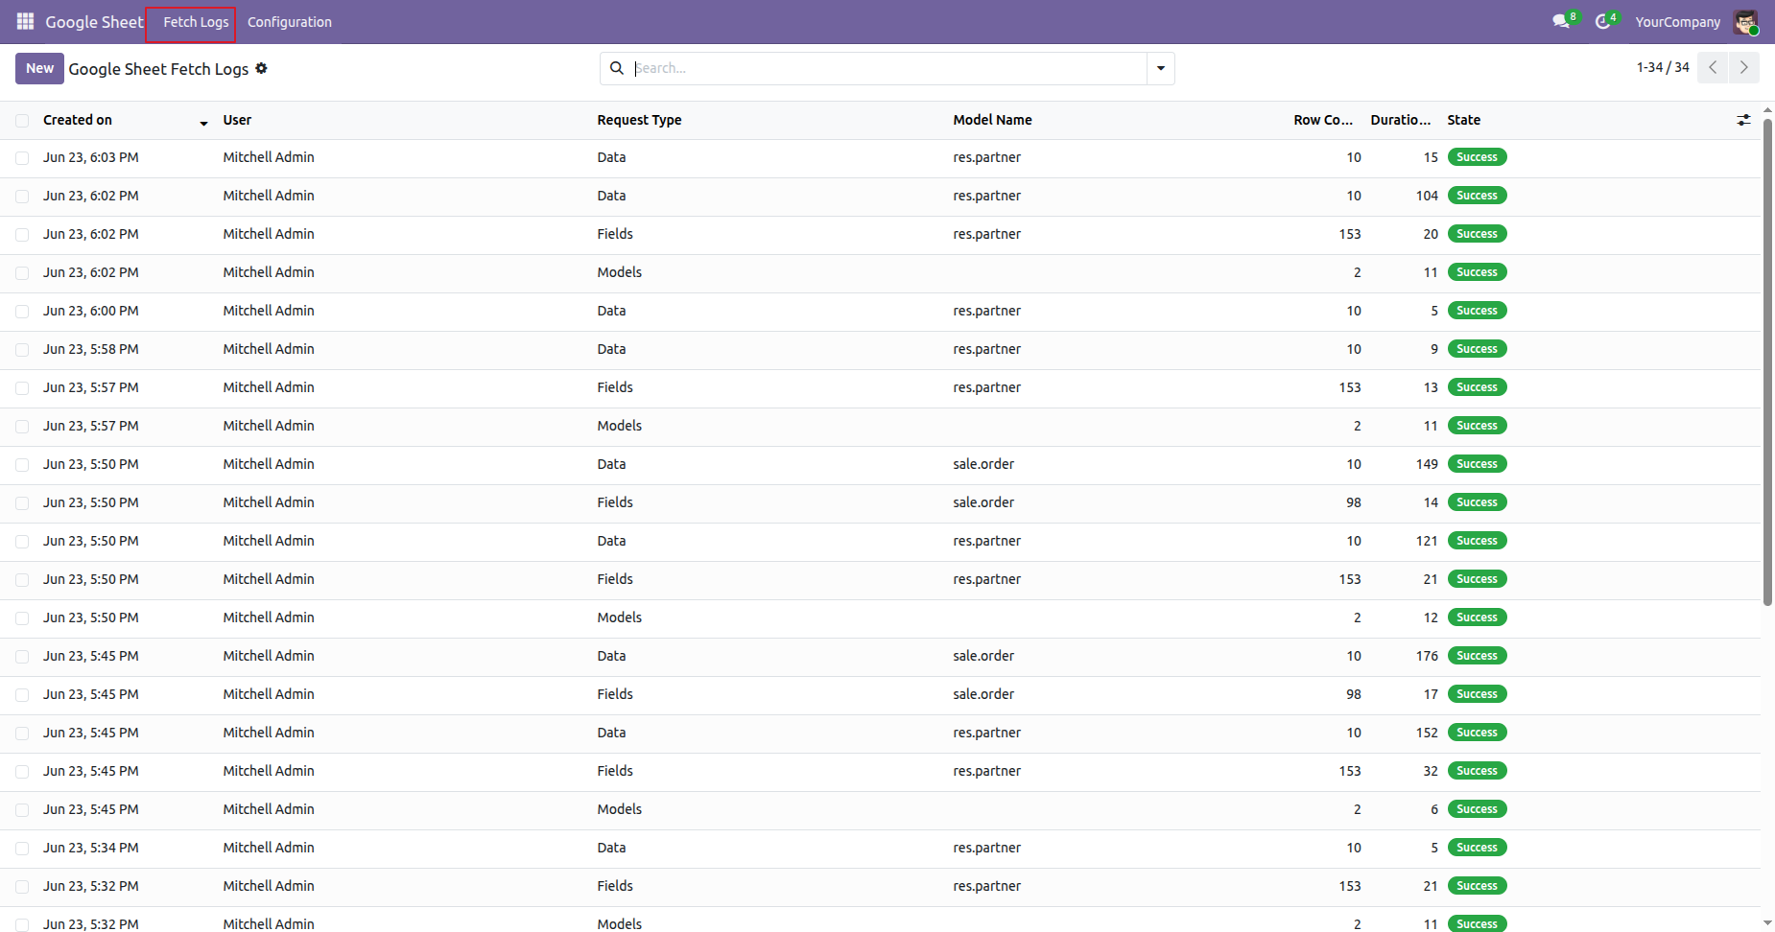Viewport: 1775px width, 932px height.
Task: Open the Fetch Logs menu
Action: 196,22
